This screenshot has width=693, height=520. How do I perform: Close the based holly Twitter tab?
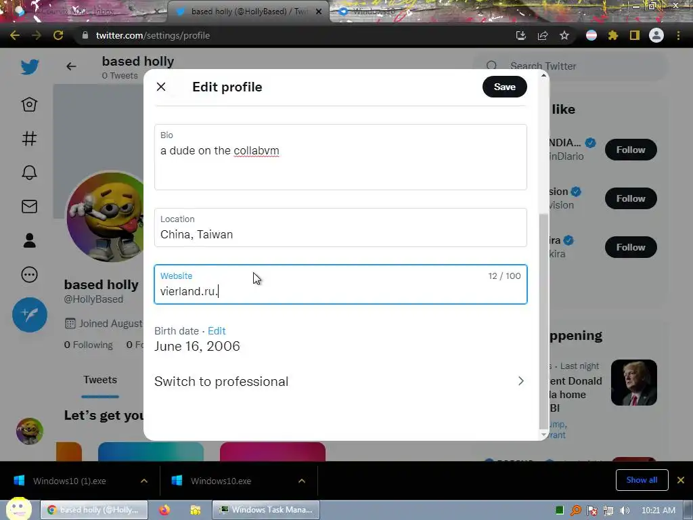coord(319,12)
